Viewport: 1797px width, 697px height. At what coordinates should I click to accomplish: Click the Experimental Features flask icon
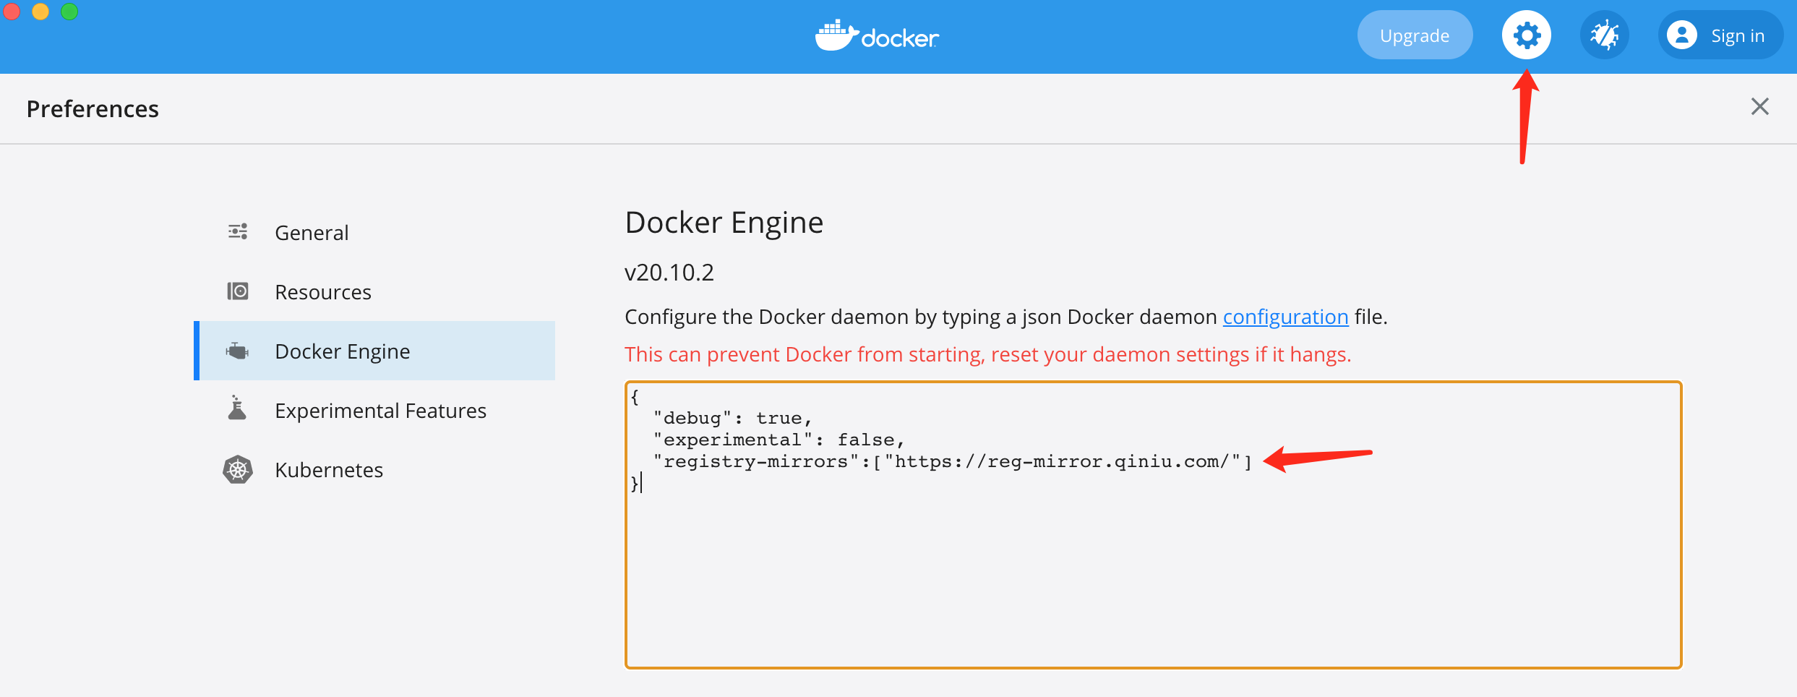click(237, 408)
